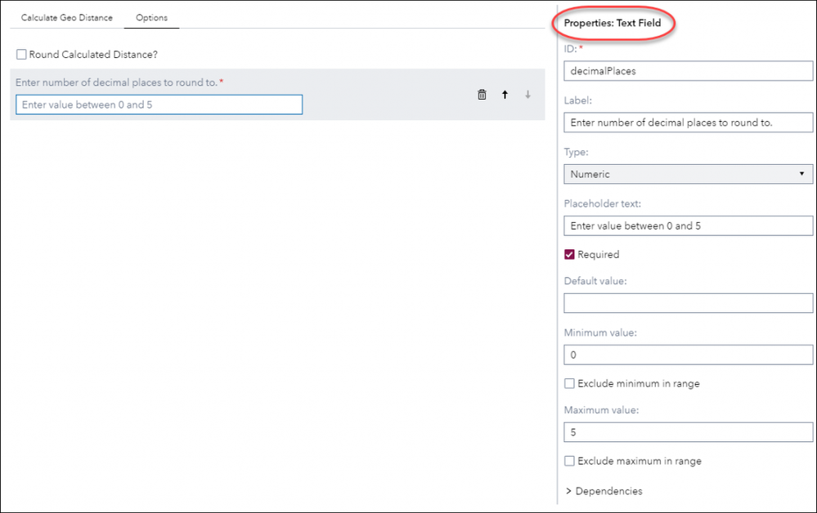Viewport: 817px width, 513px height.
Task: Click the Minimum value field
Action: [x=689, y=355]
